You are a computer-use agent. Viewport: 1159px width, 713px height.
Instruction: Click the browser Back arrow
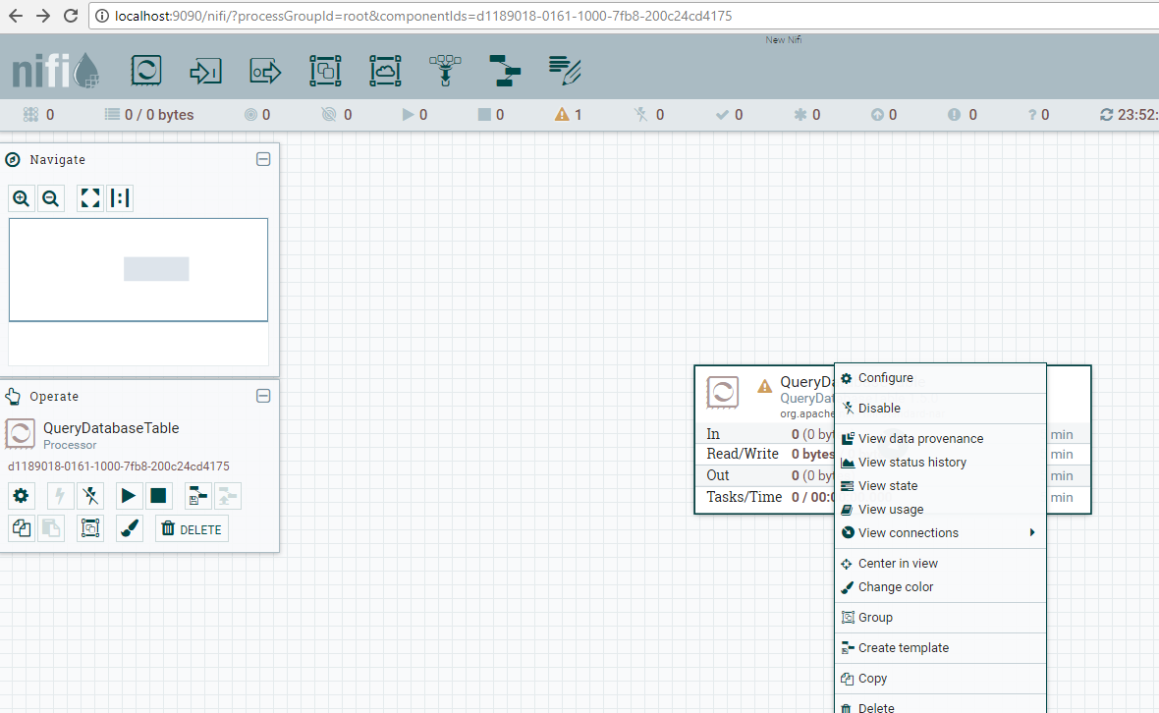16,16
